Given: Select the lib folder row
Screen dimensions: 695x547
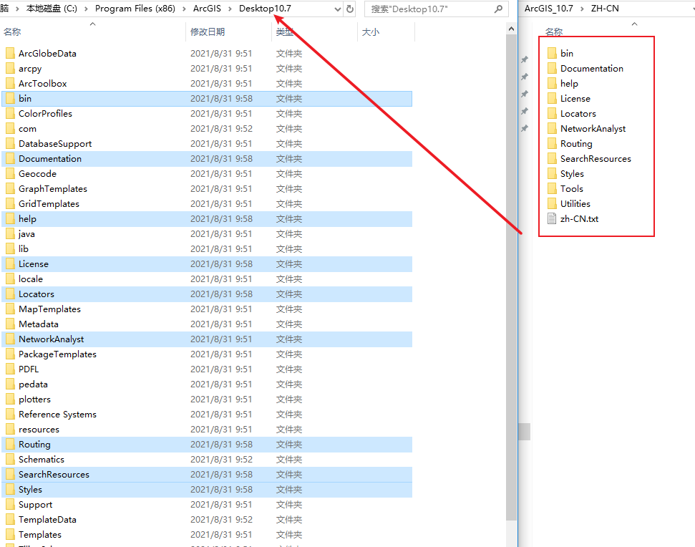Looking at the screenshot, I should click(207, 249).
